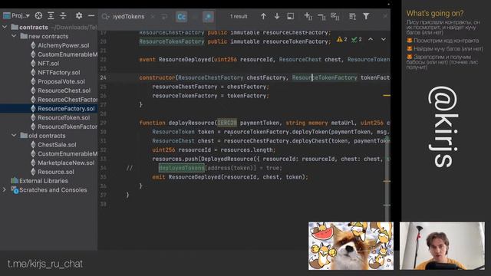Screen dimensions: 491x276
Task: Collapse the new contracts folder
Action: (x=14, y=36)
